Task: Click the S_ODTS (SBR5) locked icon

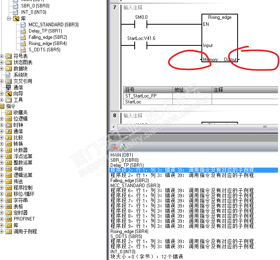Action: click(23, 50)
